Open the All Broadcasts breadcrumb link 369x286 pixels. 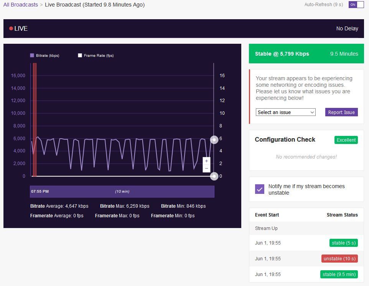pyautogui.click(x=20, y=5)
